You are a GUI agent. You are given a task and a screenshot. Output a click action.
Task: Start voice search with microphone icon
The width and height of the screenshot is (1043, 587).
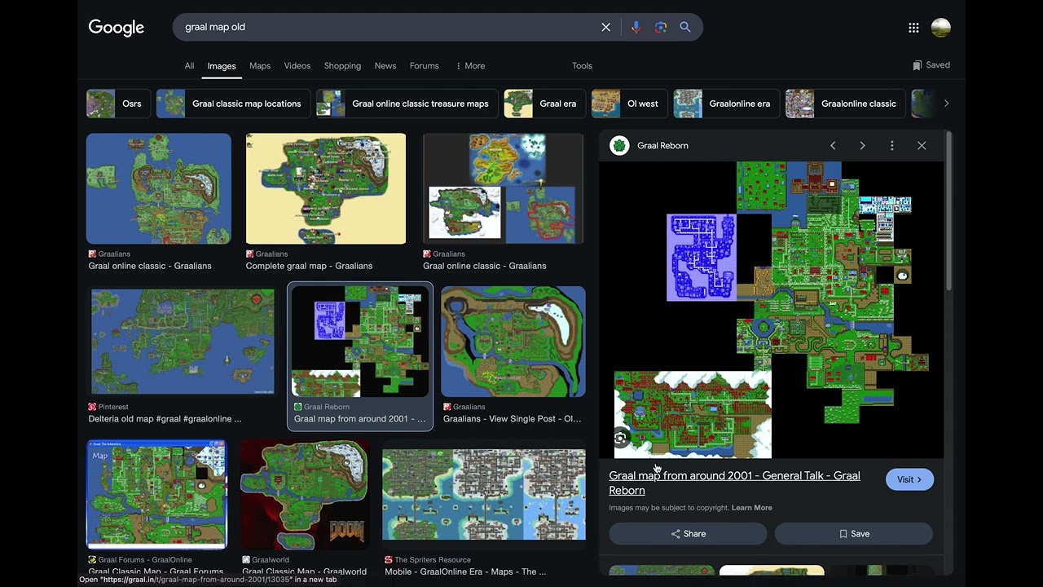click(x=636, y=27)
